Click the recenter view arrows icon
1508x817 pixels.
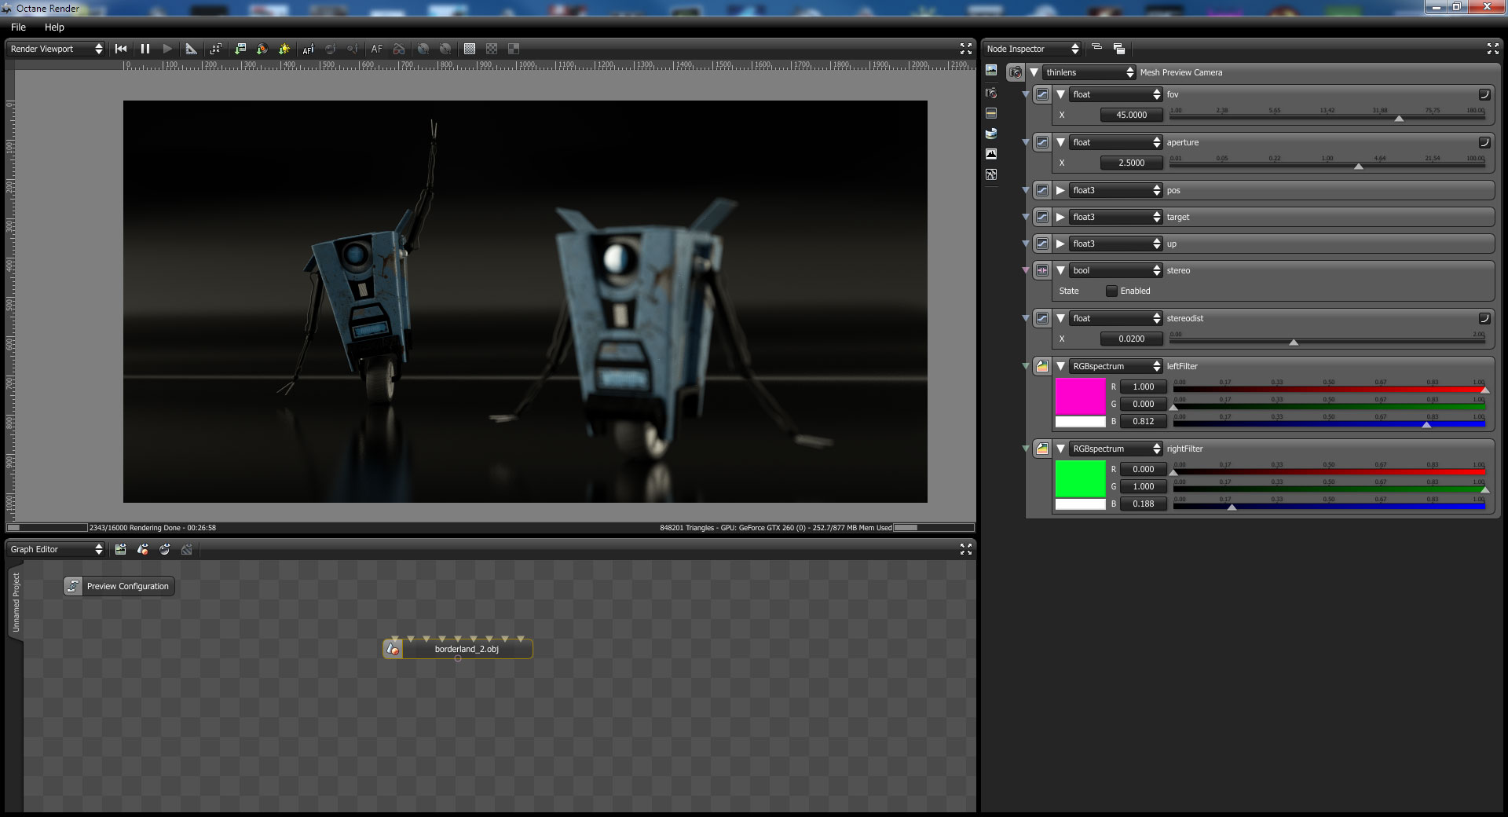pyautogui.click(x=216, y=49)
